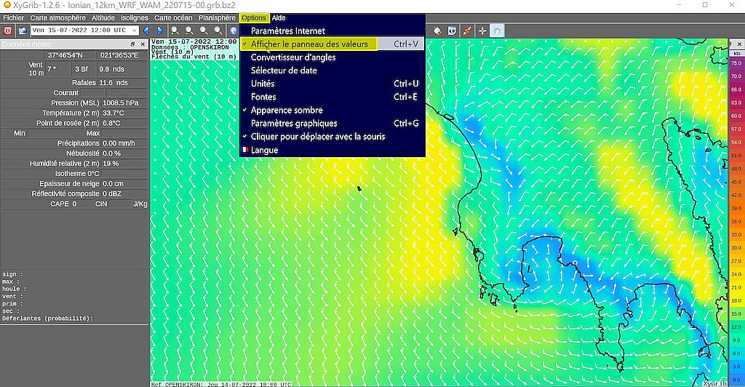Disable the Apparence sombre option
The height and width of the screenshot is (387, 745).
(287, 110)
